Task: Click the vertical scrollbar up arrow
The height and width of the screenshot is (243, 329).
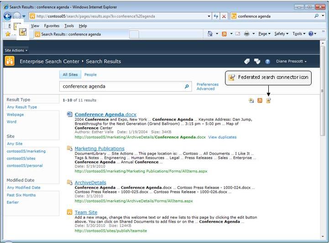Action: 323,43
